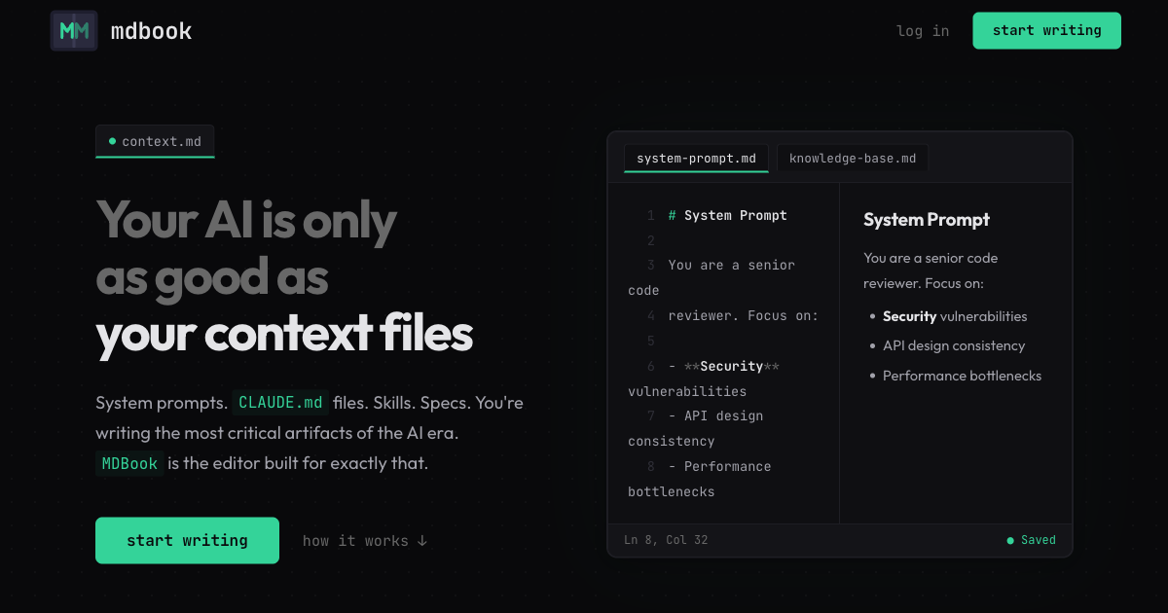Select the context.md badge
The height and width of the screenshot is (613, 1168).
155,141
